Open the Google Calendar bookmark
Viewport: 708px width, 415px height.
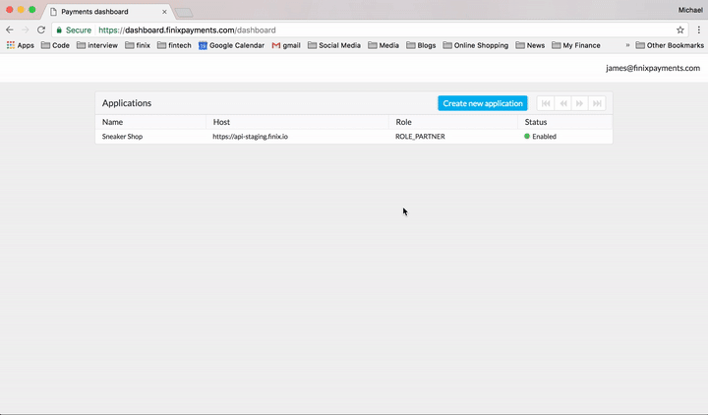[231, 45]
